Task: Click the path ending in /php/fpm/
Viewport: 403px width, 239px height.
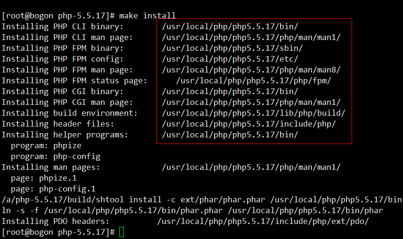Action: click(x=253, y=81)
